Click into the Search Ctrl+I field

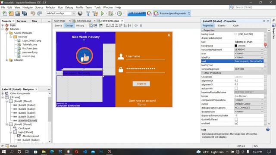(x=255, y=7)
